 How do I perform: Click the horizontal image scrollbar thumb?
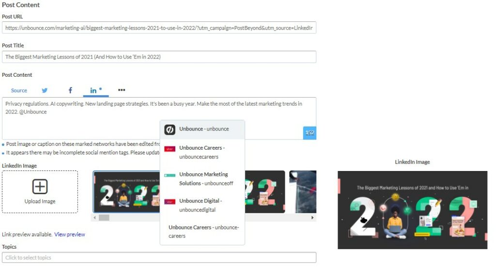pyautogui.click(x=104, y=218)
